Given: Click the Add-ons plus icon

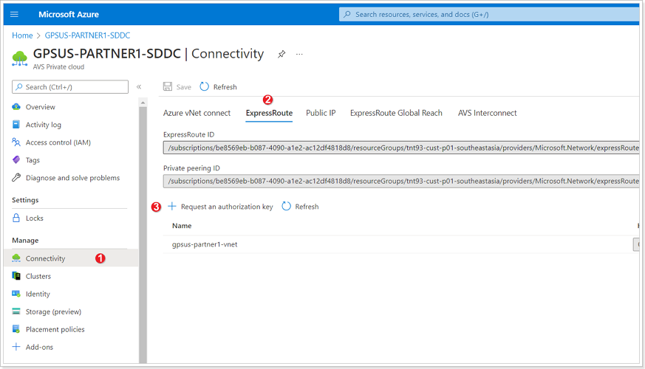Looking at the screenshot, I should (x=16, y=346).
